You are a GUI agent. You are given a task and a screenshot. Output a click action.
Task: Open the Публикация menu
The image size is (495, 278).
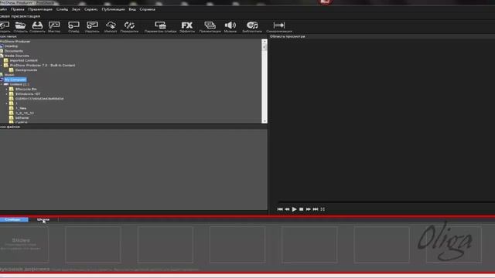(113, 9)
